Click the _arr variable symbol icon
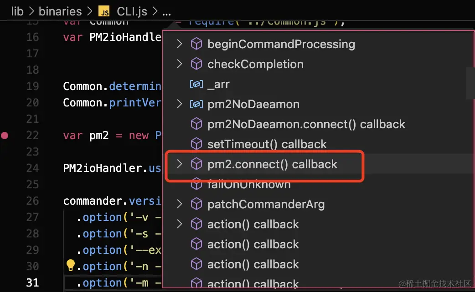 point(196,84)
